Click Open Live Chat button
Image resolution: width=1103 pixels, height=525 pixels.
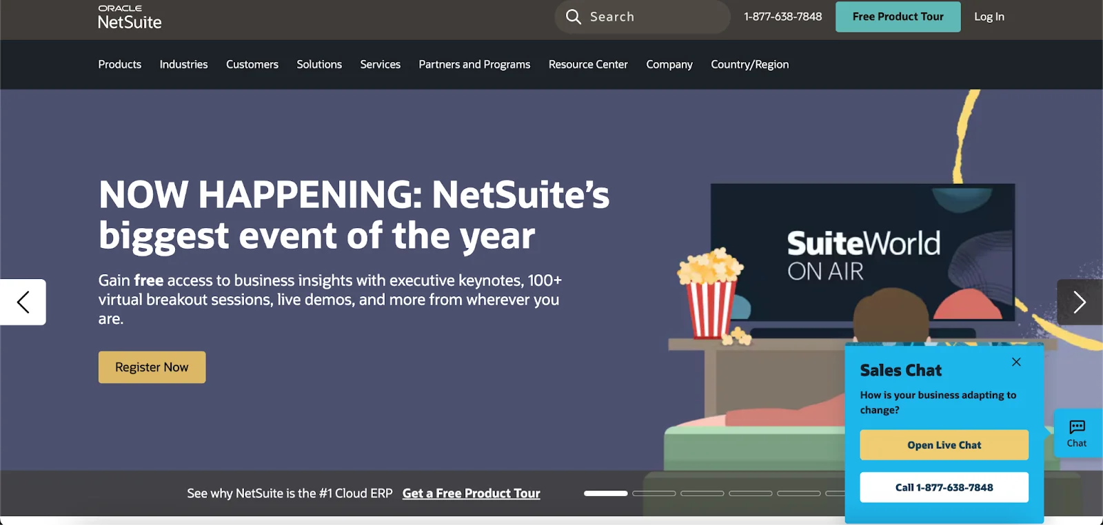click(944, 445)
